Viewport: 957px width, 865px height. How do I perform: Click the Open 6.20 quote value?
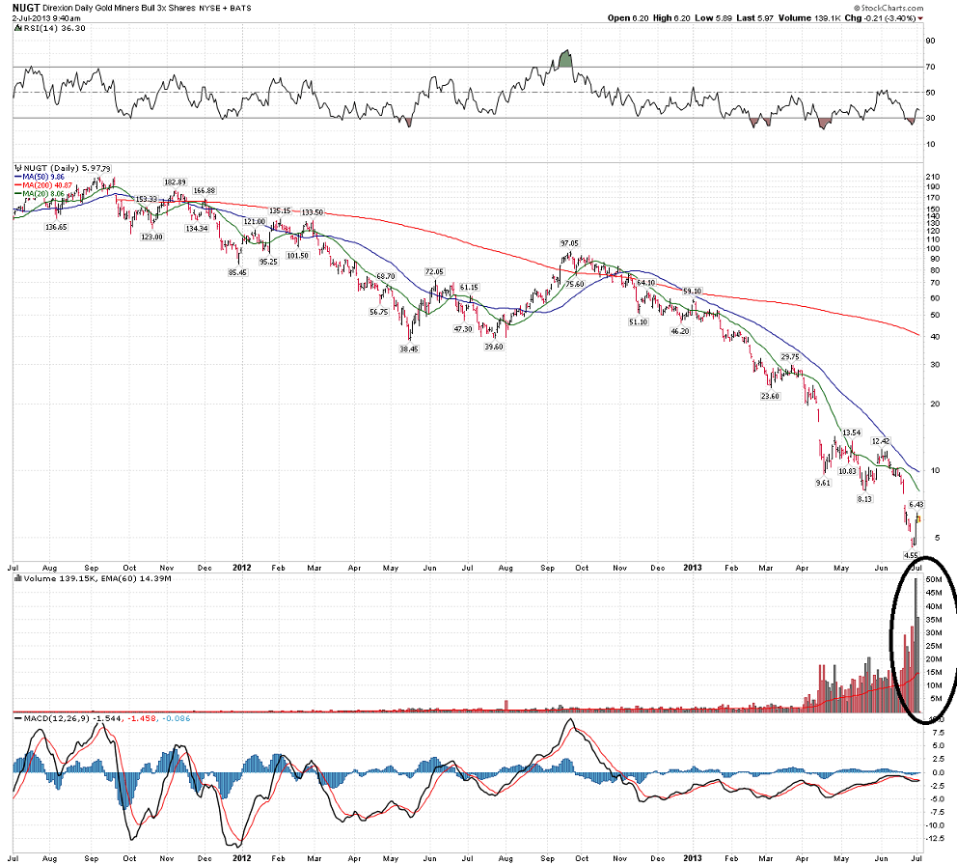(x=628, y=18)
